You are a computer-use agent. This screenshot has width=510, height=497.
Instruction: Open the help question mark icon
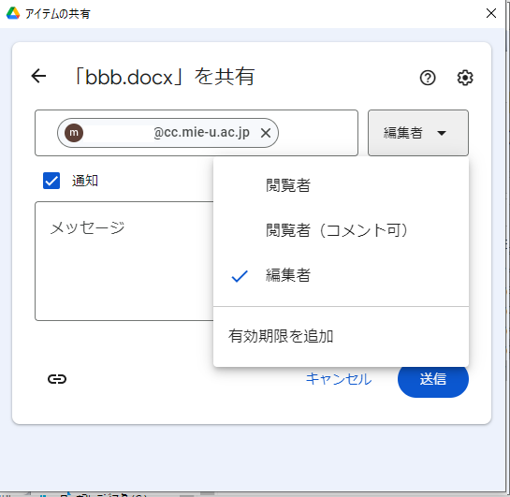[428, 78]
